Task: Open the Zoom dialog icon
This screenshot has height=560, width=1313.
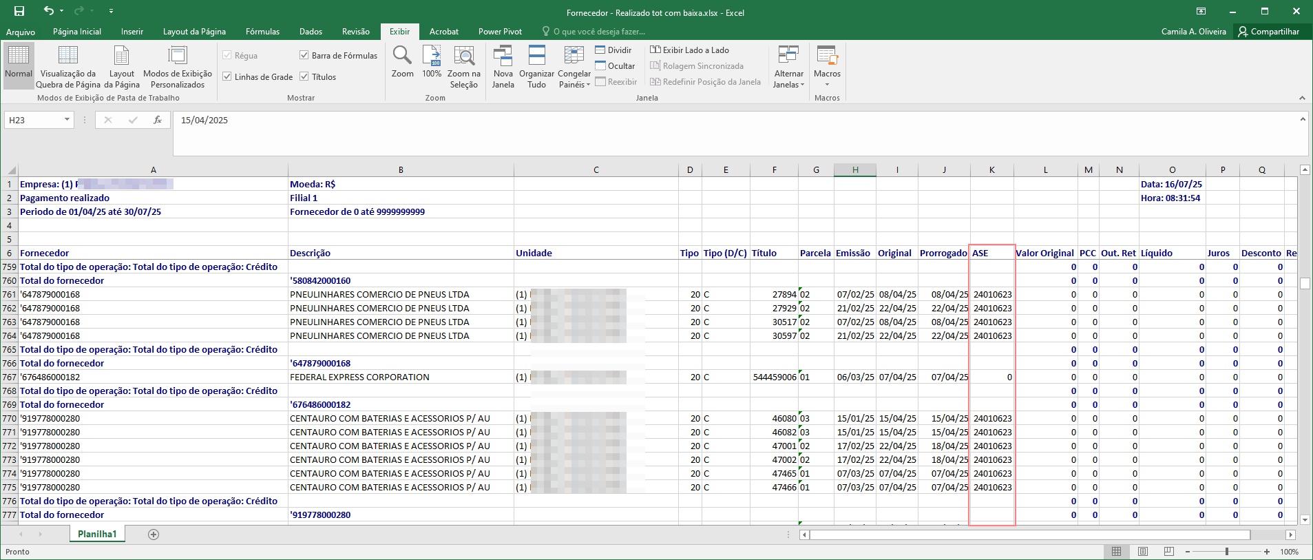Action: point(402,61)
